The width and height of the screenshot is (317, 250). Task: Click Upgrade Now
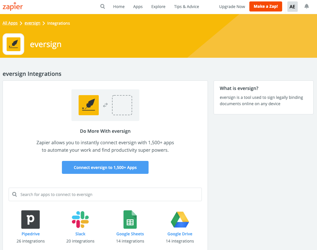click(x=232, y=7)
